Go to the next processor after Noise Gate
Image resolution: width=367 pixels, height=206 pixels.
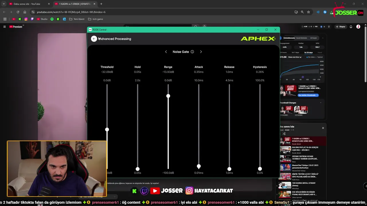pos(201,52)
